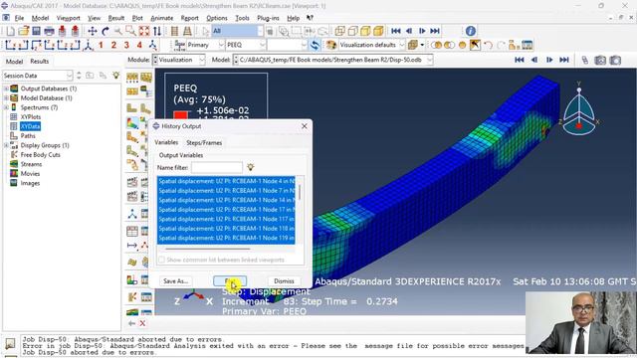Viewport: 637px width, 358px height.
Task: Click the Field Output toolbar icon beside Primary
Action: [180, 45]
